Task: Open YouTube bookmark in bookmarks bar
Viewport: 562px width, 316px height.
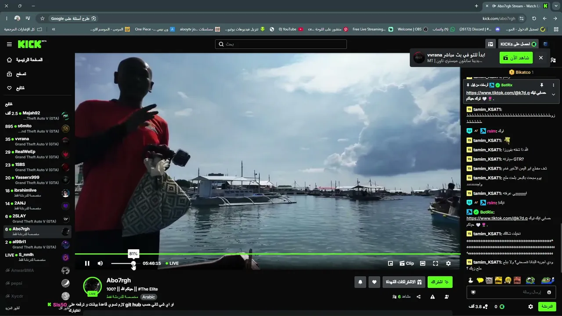Action: point(291,29)
